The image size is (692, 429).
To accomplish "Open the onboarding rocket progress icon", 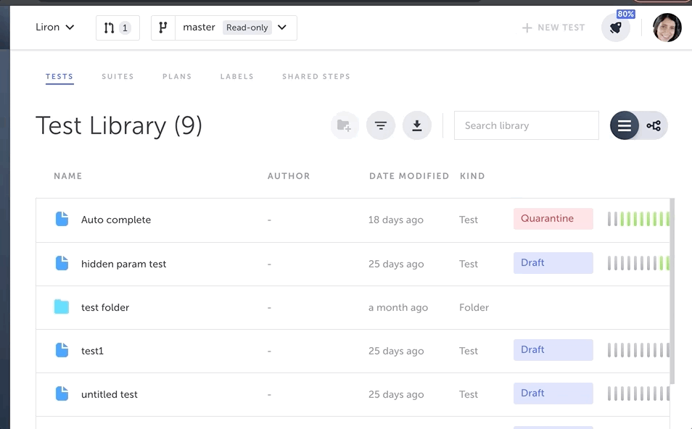I will (616, 28).
